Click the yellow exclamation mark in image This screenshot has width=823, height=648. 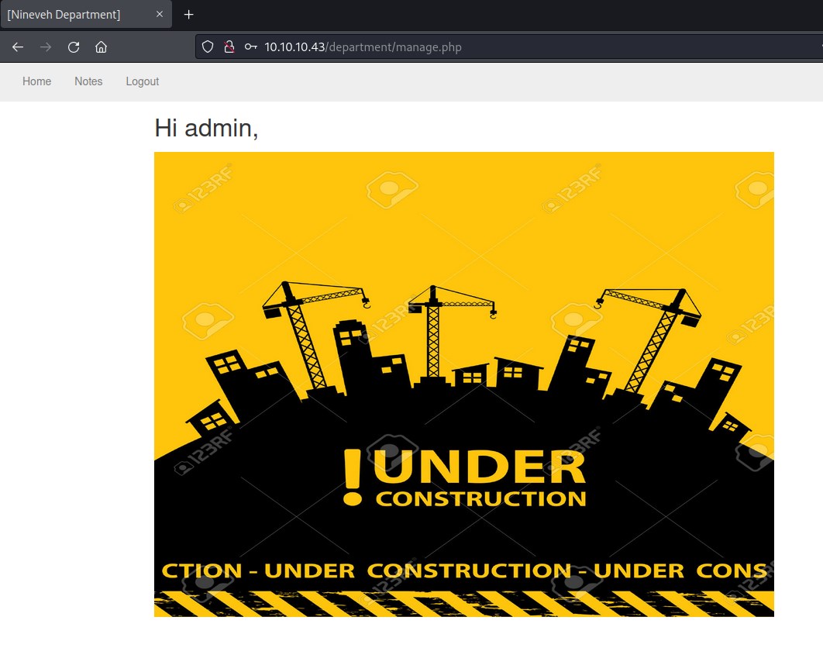[353, 478]
